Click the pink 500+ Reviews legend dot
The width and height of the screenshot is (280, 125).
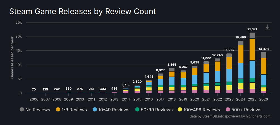point(228,109)
